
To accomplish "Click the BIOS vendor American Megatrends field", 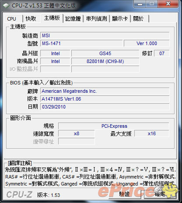I will click(x=105, y=91).
